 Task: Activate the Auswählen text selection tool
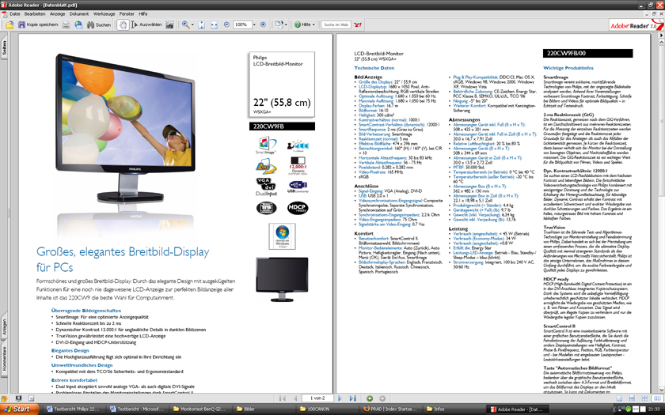click(x=146, y=25)
